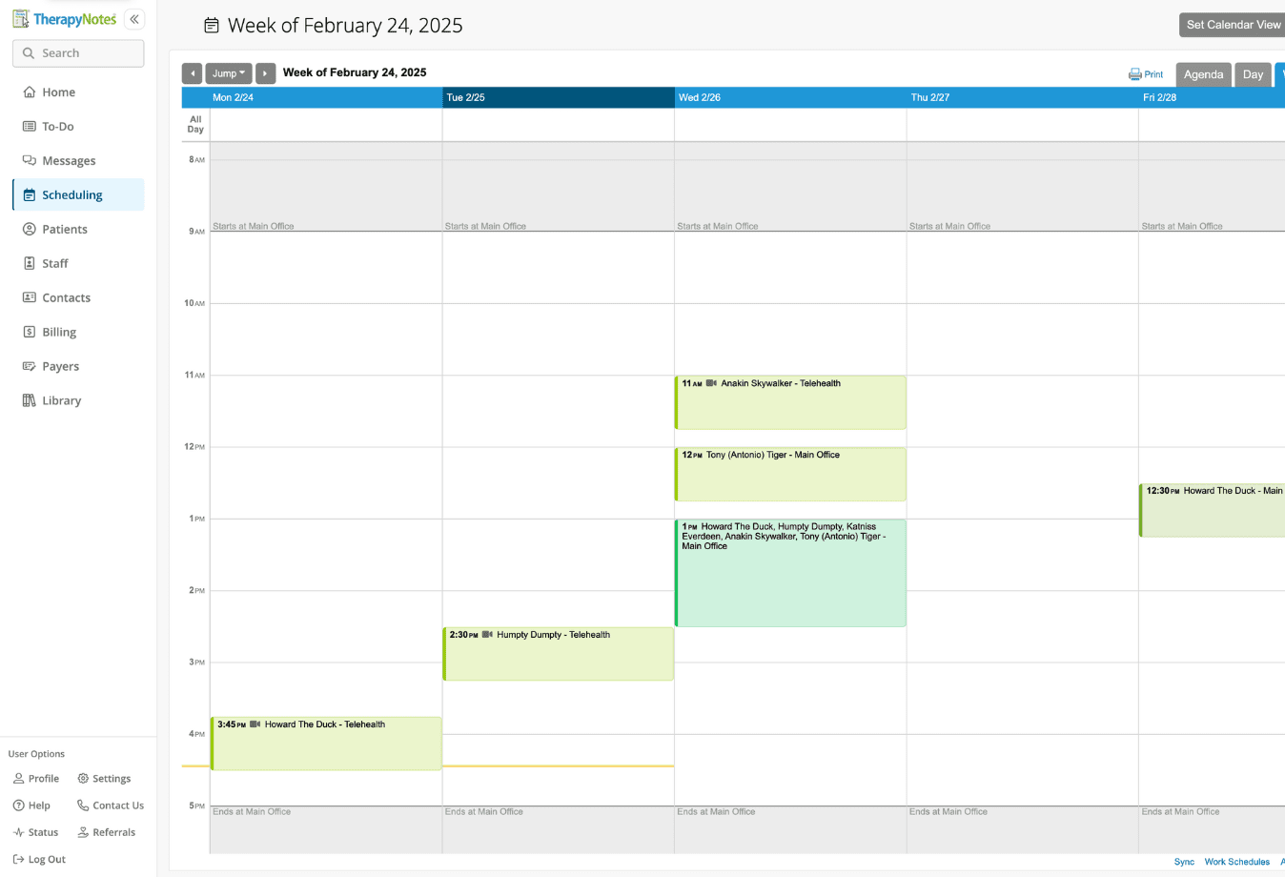
Task: Click video icon on Anakin Skywalker appointment
Action: (711, 383)
